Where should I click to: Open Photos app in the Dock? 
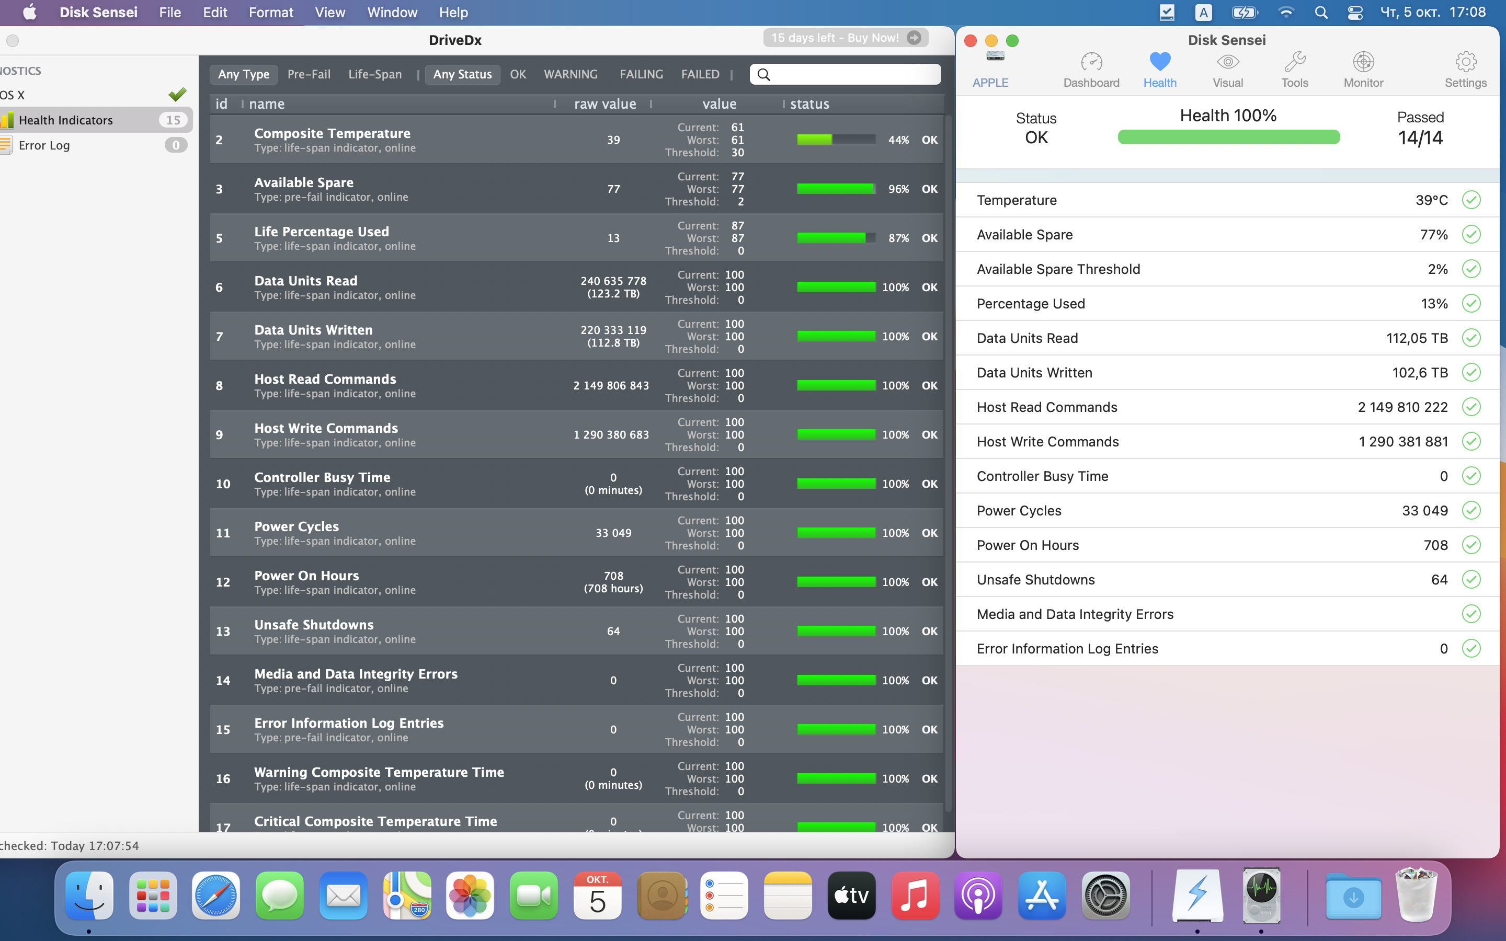pyautogui.click(x=470, y=896)
